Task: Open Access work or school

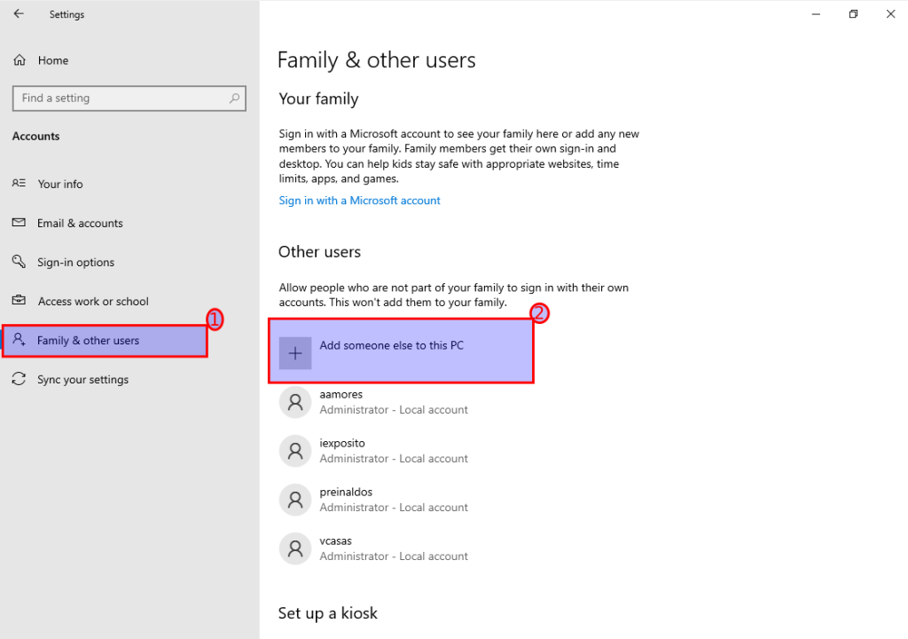Action: pyautogui.click(x=93, y=302)
